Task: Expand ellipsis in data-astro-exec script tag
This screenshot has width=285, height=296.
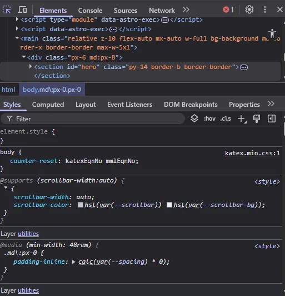Action: point(113,29)
